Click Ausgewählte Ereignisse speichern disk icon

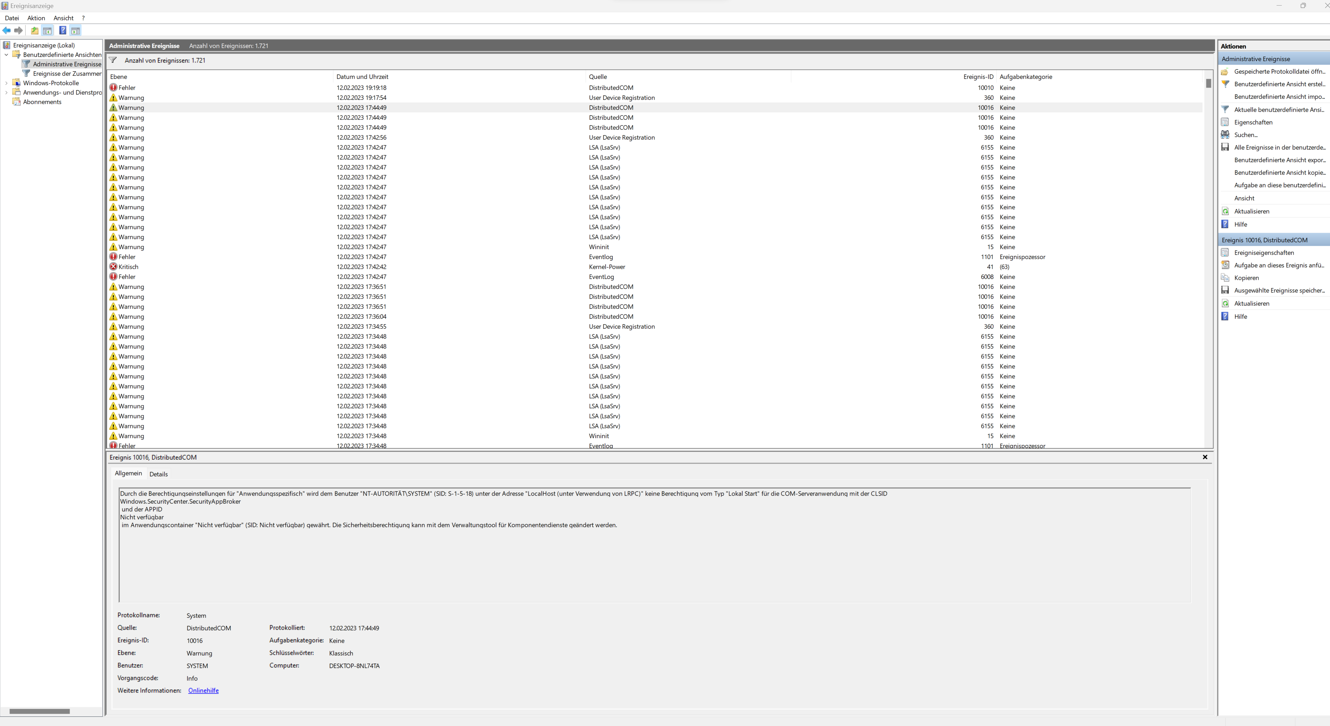coord(1225,290)
